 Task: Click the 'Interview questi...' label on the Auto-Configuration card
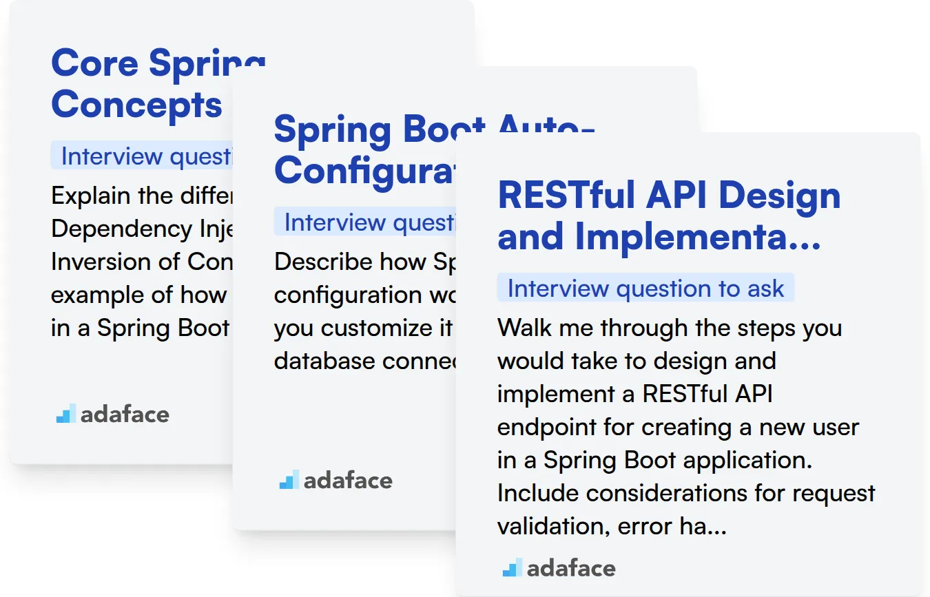point(365,222)
